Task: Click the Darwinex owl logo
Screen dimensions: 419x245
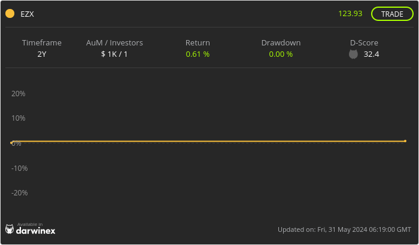Action: 10,229
